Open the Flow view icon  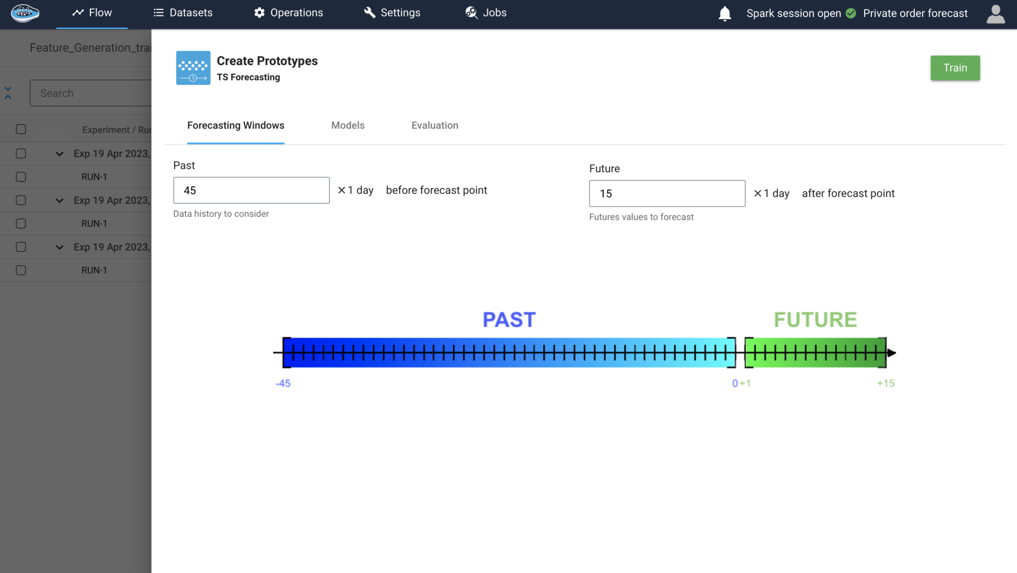pyautogui.click(x=78, y=12)
